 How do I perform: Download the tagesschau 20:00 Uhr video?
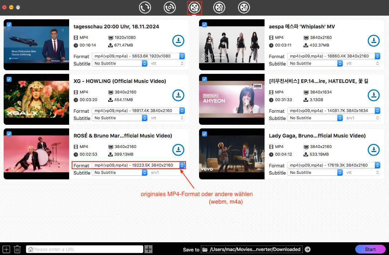coord(178,41)
